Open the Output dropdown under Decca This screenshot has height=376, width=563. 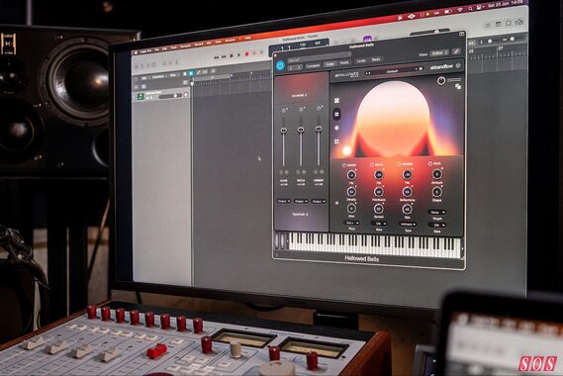pos(301,202)
